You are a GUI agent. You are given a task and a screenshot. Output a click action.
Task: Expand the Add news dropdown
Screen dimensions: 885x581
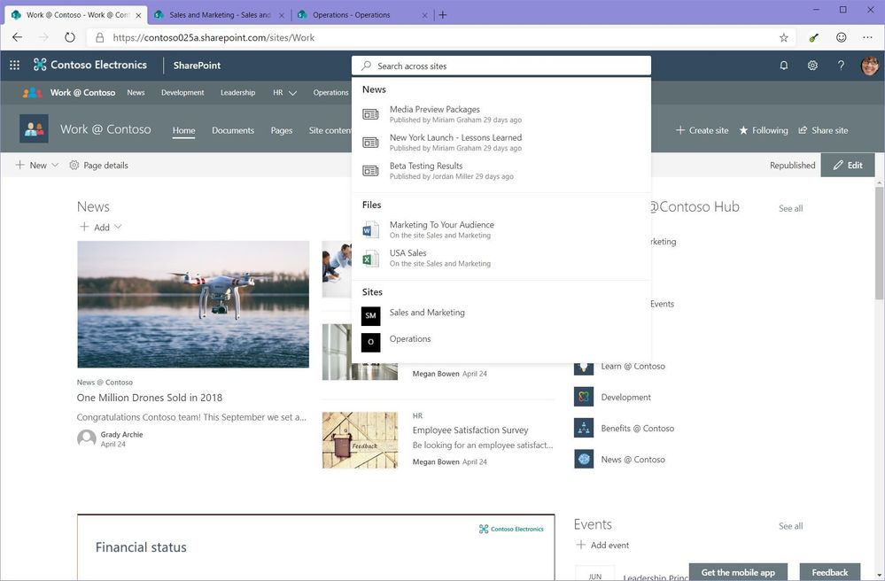pos(118,227)
